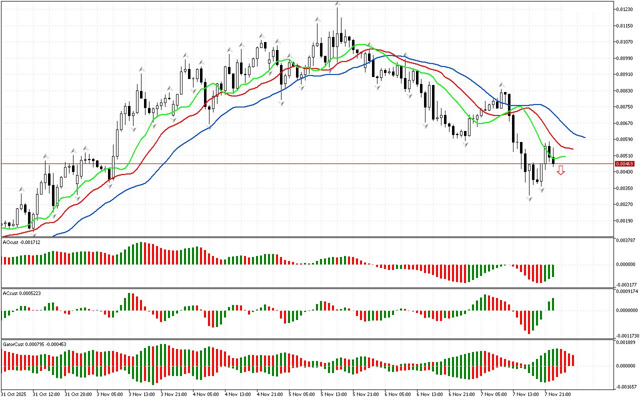The height and width of the screenshot is (400, 640).
Task: Select the AOcust indicator label
Action: coord(21,242)
